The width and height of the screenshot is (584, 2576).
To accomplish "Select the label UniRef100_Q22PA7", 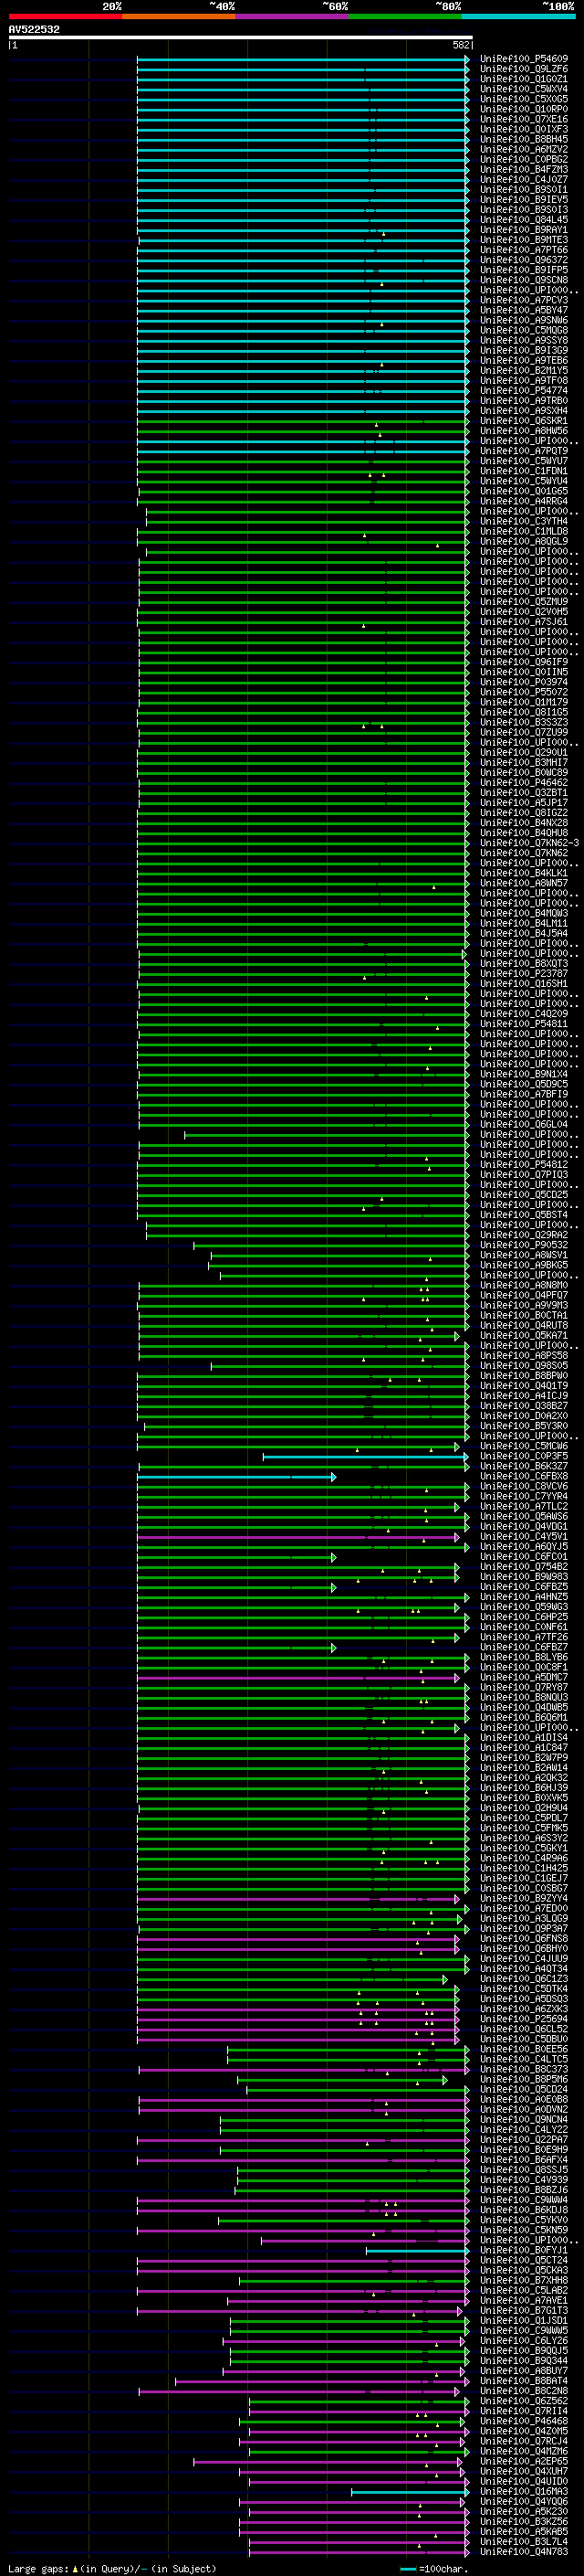I will tap(523, 2139).
